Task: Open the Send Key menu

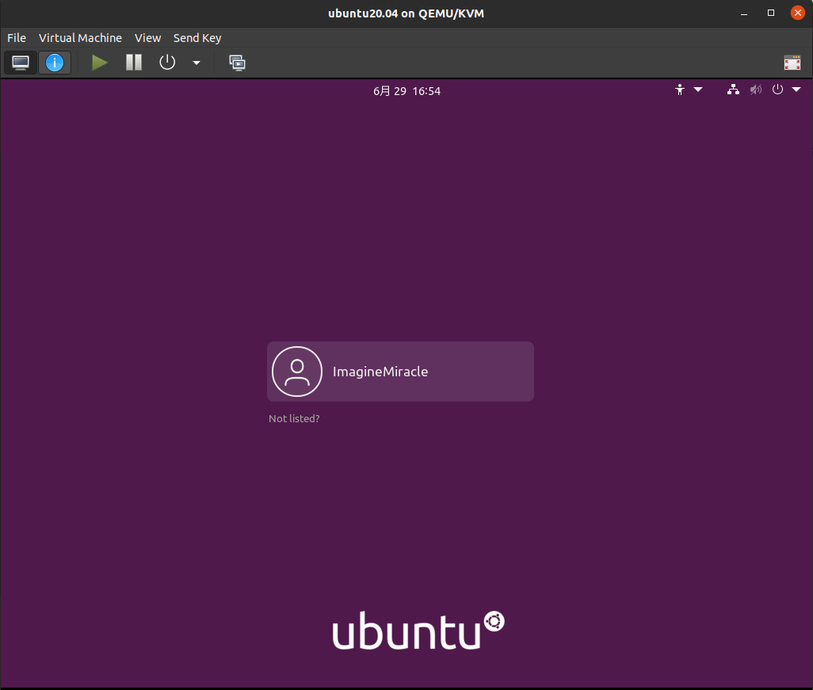Action: [197, 38]
